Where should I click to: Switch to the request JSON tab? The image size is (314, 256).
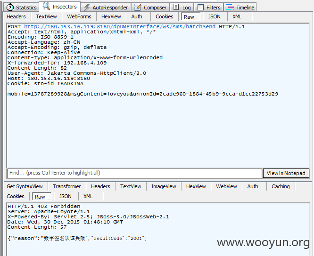(214, 16)
